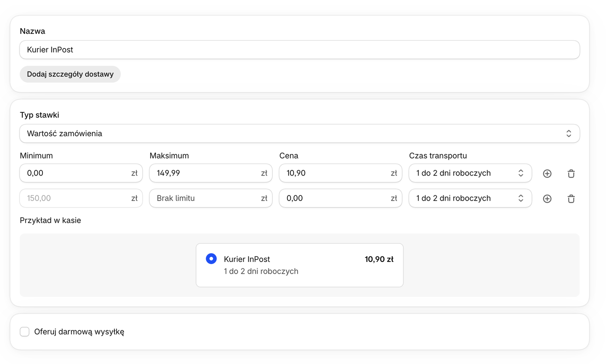Select the Kurier InPost radio option

click(211, 259)
